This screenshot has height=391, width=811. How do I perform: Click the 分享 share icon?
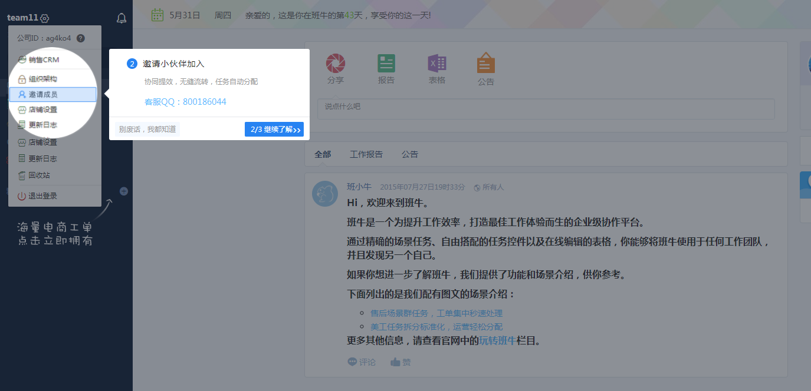pyautogui.click(x=336, y=64)
